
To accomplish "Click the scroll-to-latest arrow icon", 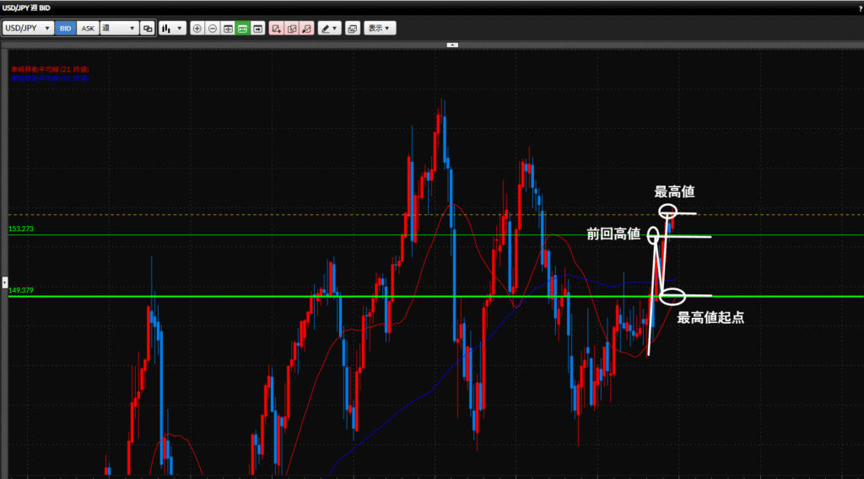I will pyautogui.click(x=257, y=28).
